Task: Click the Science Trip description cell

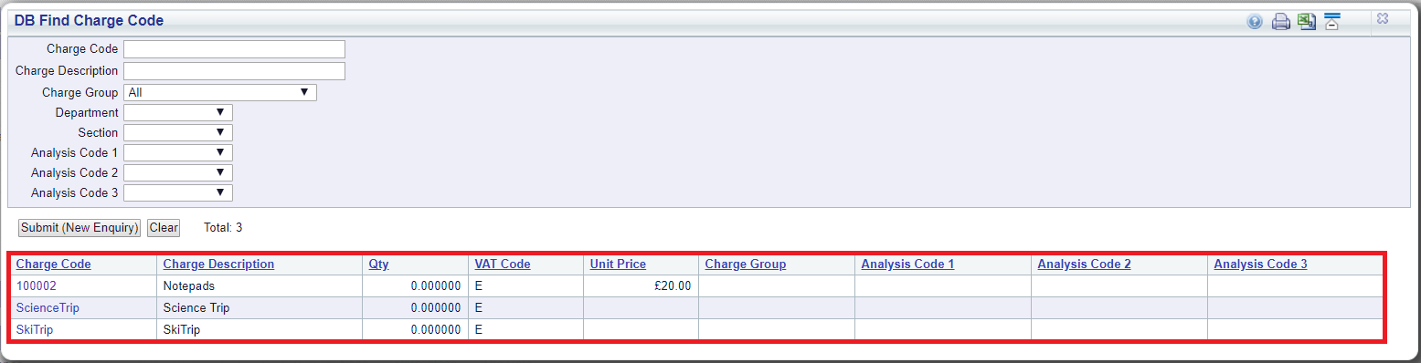Action: [x=260, y=307]
